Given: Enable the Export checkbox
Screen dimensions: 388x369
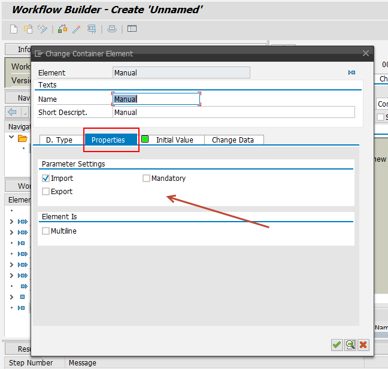Looking at the screenshot, I should point(46,192).
